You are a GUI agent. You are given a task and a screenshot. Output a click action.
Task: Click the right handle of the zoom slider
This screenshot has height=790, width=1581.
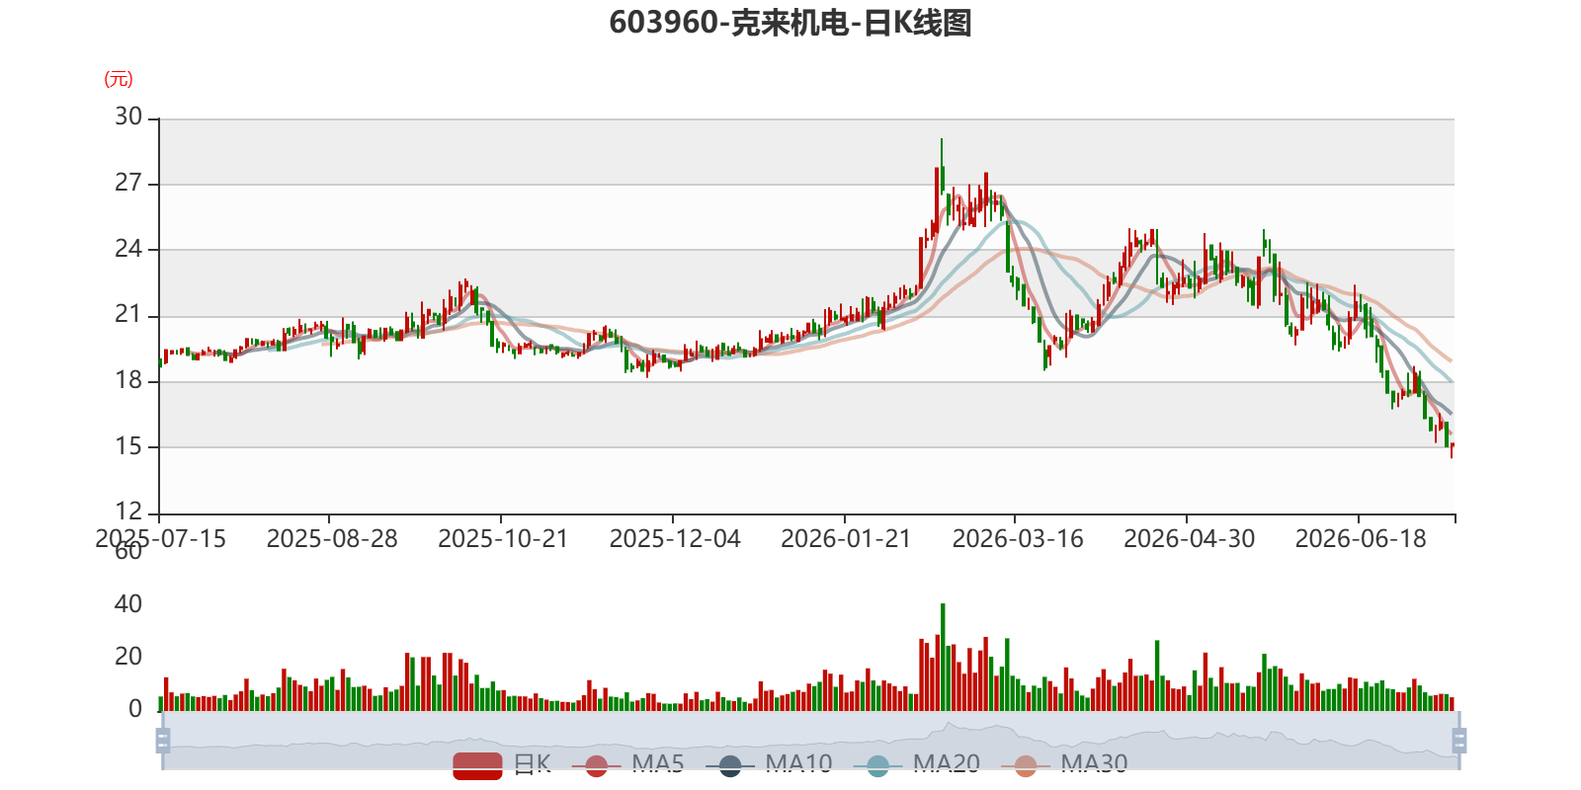pos(1458,740)
